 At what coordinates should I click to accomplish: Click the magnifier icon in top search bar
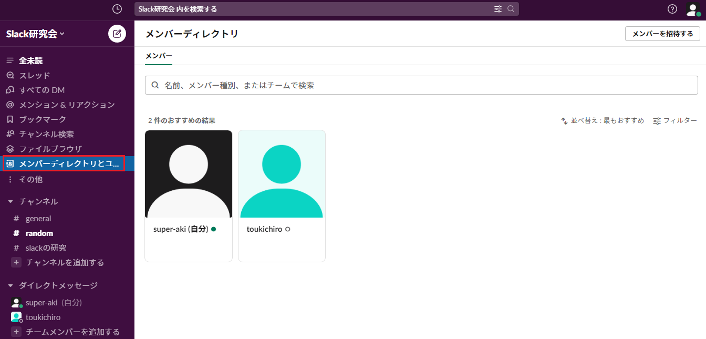511,9
